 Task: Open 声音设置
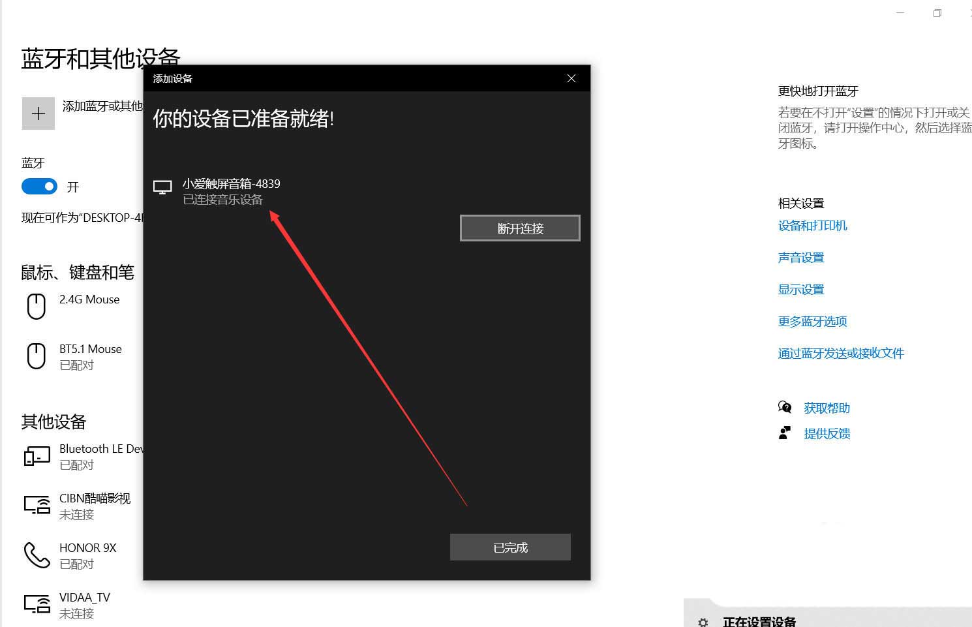(800, 257)
